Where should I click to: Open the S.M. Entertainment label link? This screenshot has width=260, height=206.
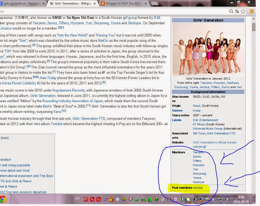[205, 120]
